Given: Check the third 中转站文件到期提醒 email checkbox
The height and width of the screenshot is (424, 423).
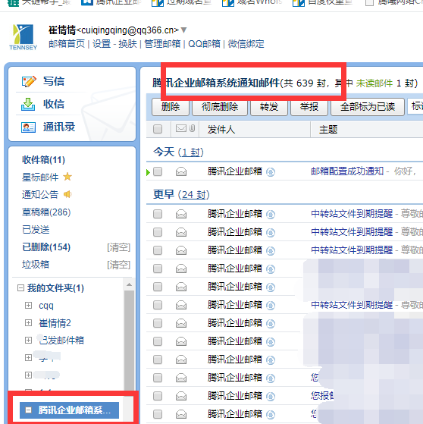Looking at the screenshot, I should coord(158,250).
